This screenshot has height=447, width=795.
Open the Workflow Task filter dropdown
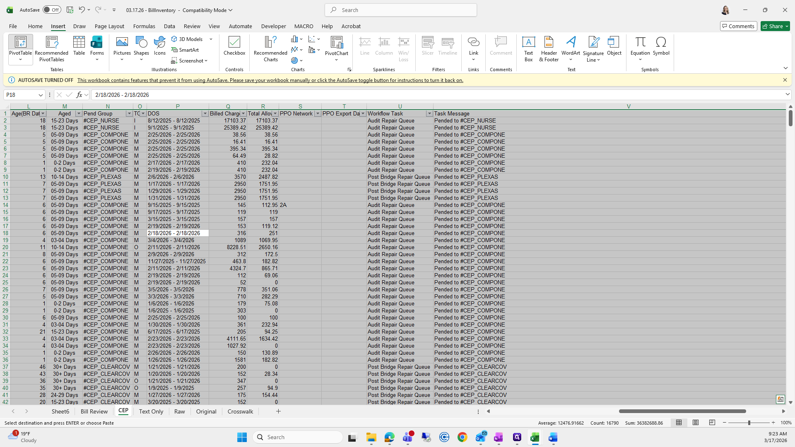tap(429, 113)
